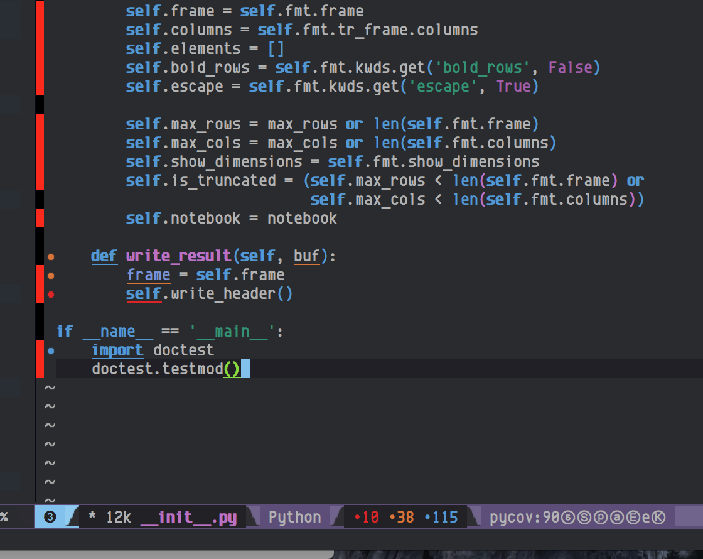Click the empty list brackets []
The image size is (703, 559).
pyautogui.click(x=276, y=48)
